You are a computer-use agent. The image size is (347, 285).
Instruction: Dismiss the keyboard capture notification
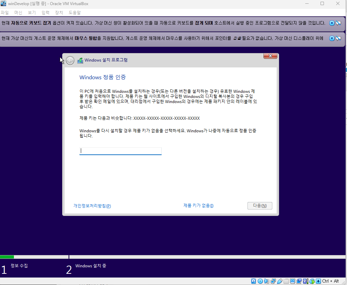point(332,23)
